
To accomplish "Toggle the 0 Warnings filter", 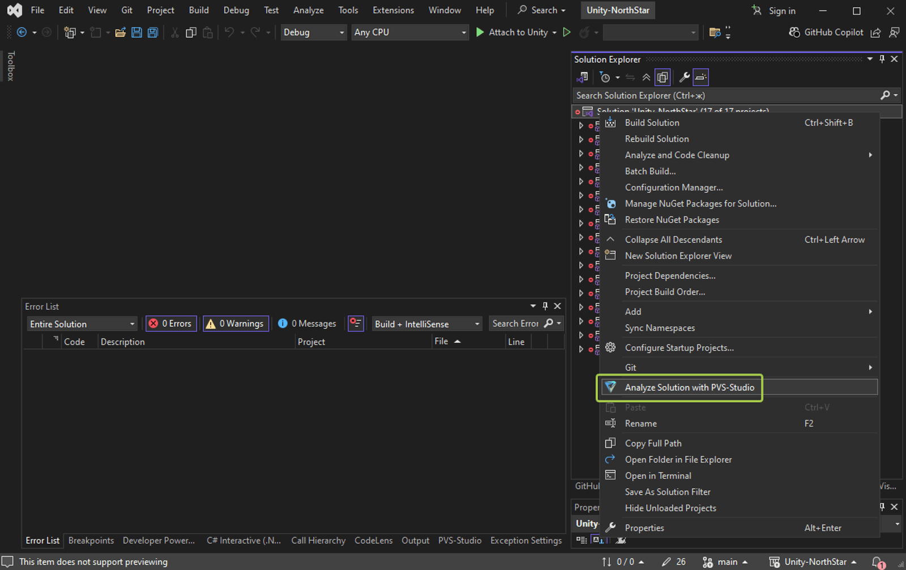I will pos(236,323).
